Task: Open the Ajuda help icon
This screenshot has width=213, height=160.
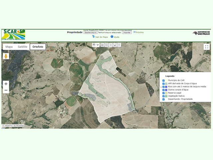Action: pos(112,37)
